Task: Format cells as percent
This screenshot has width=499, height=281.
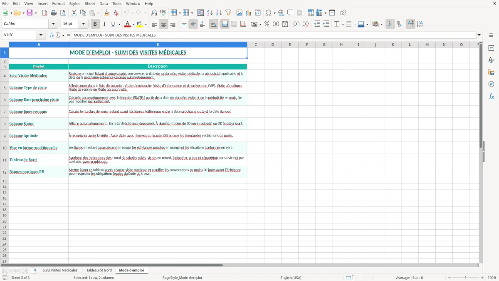Action: pyautogui.click(x=267, y=24)
